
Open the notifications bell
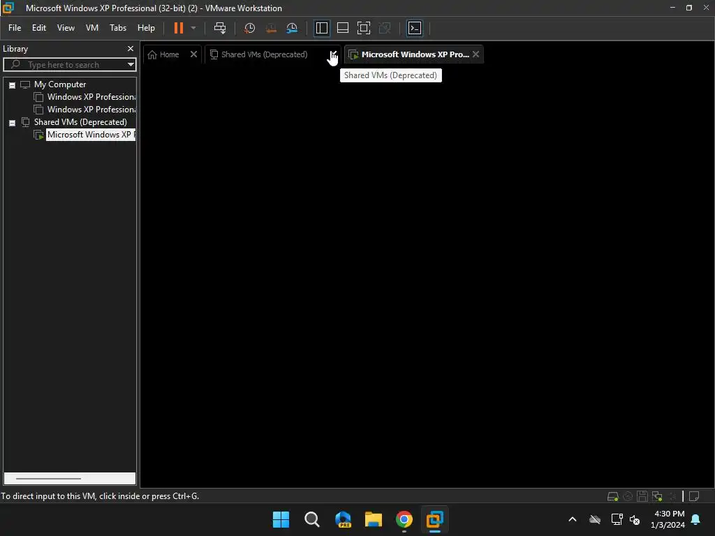pos(696,519)
